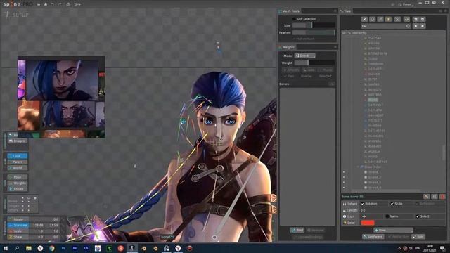Select the Rotate transform tool
Image resolution: width=450 pixels, height=253 pixels.
pyautogui.click(x=18, y=219)
